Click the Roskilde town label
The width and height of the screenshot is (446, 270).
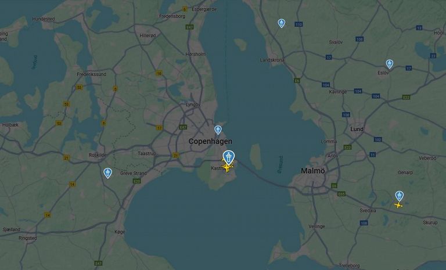[98, 155]
